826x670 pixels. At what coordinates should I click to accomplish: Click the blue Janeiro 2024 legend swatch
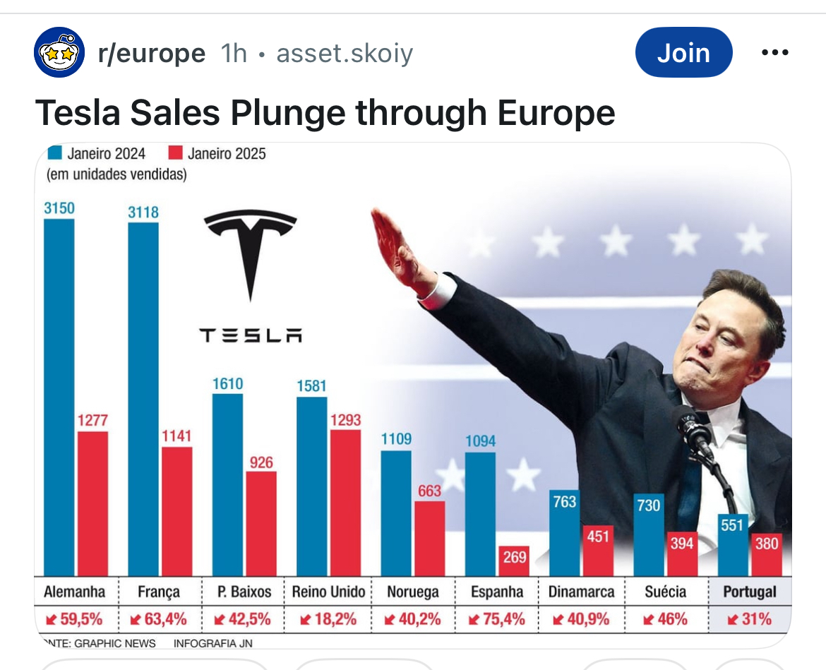(x=54, y=153)
